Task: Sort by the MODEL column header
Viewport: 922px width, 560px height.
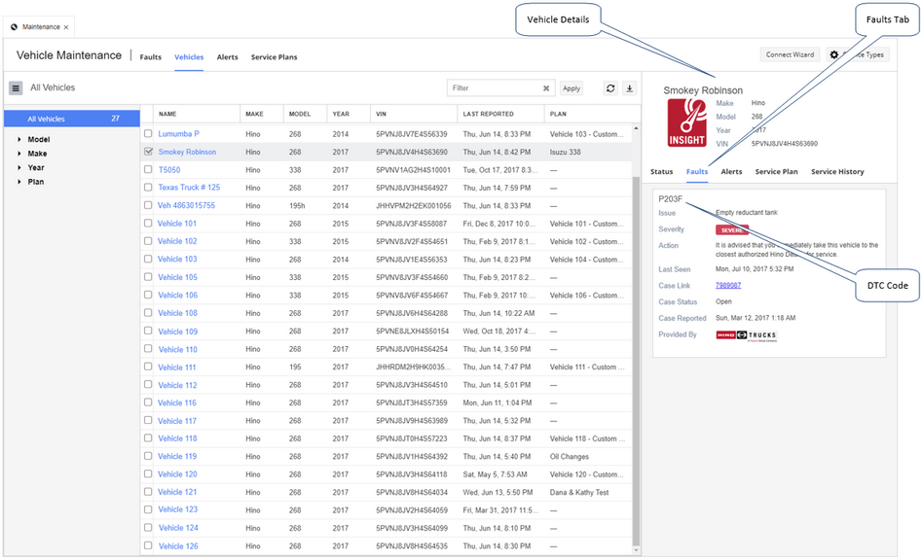Action: point(299,114)
